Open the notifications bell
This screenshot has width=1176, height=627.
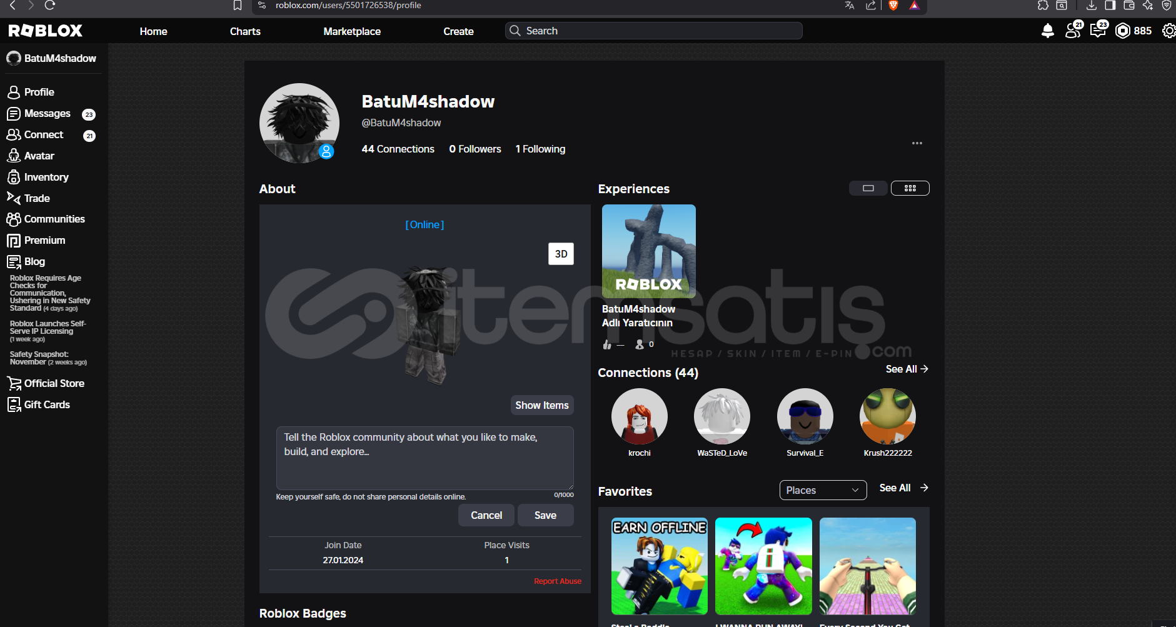click(1048, 31)
